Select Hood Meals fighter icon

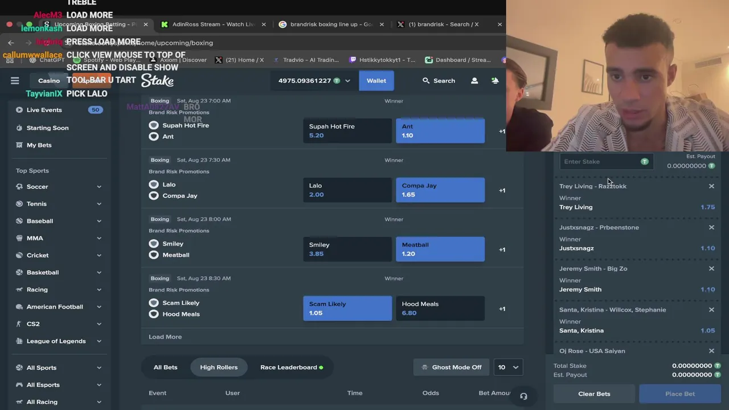click(x=154, y=314)
